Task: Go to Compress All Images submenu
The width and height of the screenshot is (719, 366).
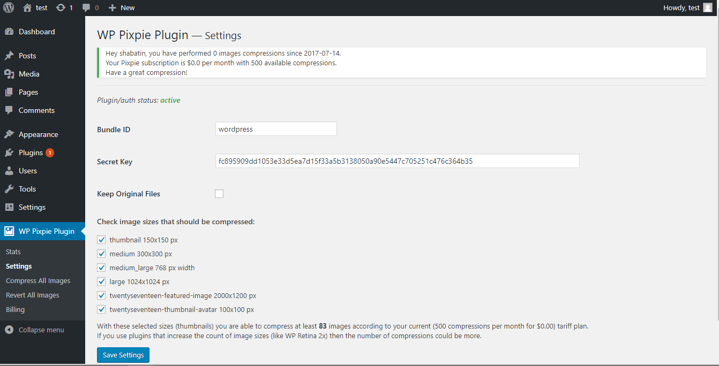Action: [38, 280]
